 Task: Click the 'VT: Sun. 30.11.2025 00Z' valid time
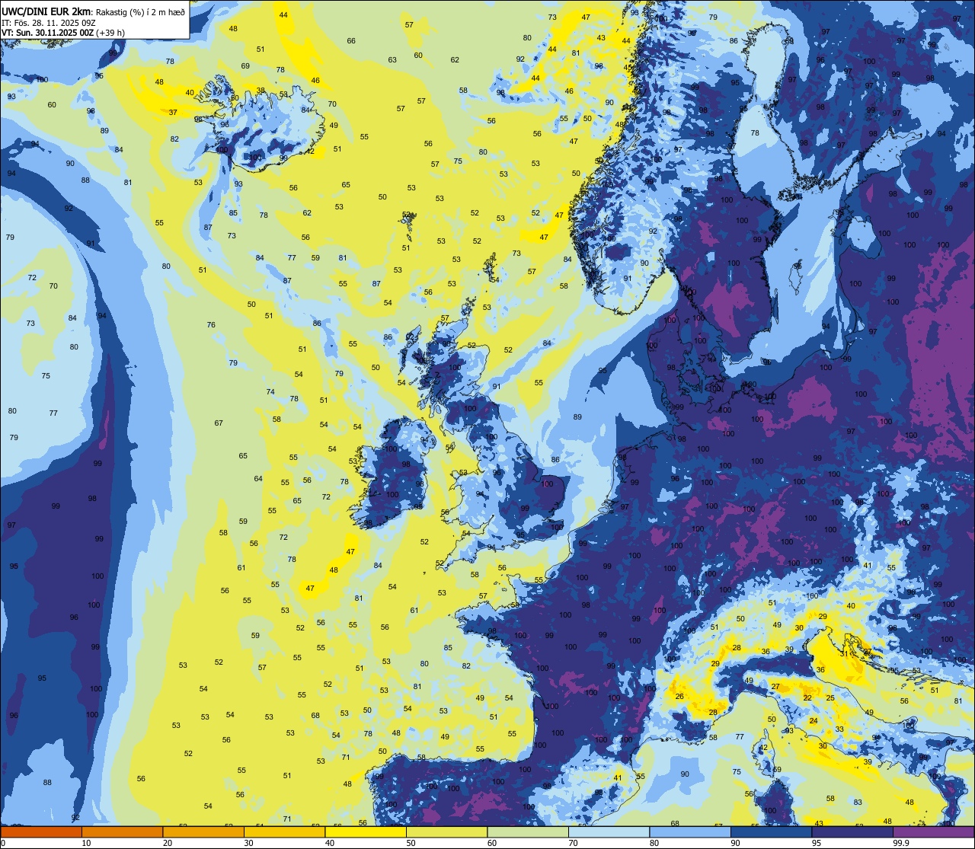click(x=47, y=33)
